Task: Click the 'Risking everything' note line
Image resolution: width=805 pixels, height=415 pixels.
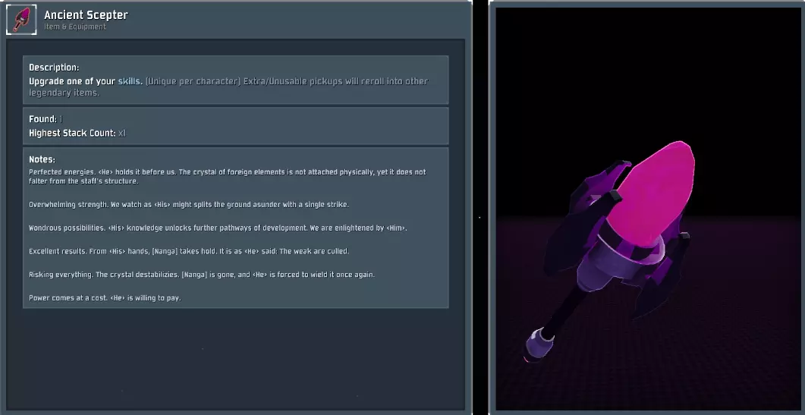Action: tap(202, 275)
